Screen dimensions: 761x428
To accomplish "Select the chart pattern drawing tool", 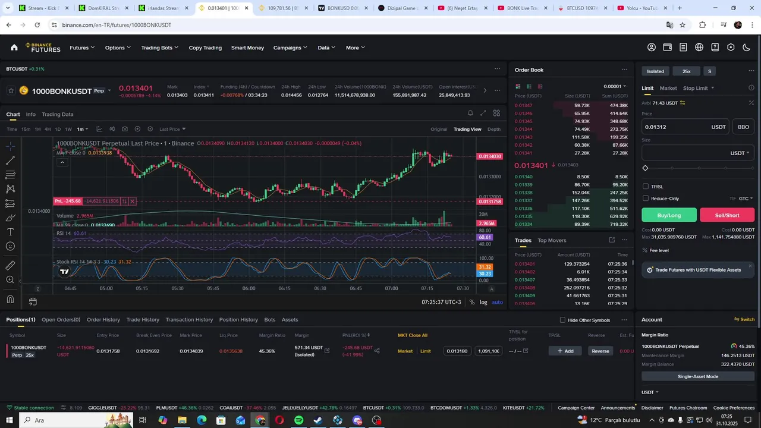I will tap(10, 189).
